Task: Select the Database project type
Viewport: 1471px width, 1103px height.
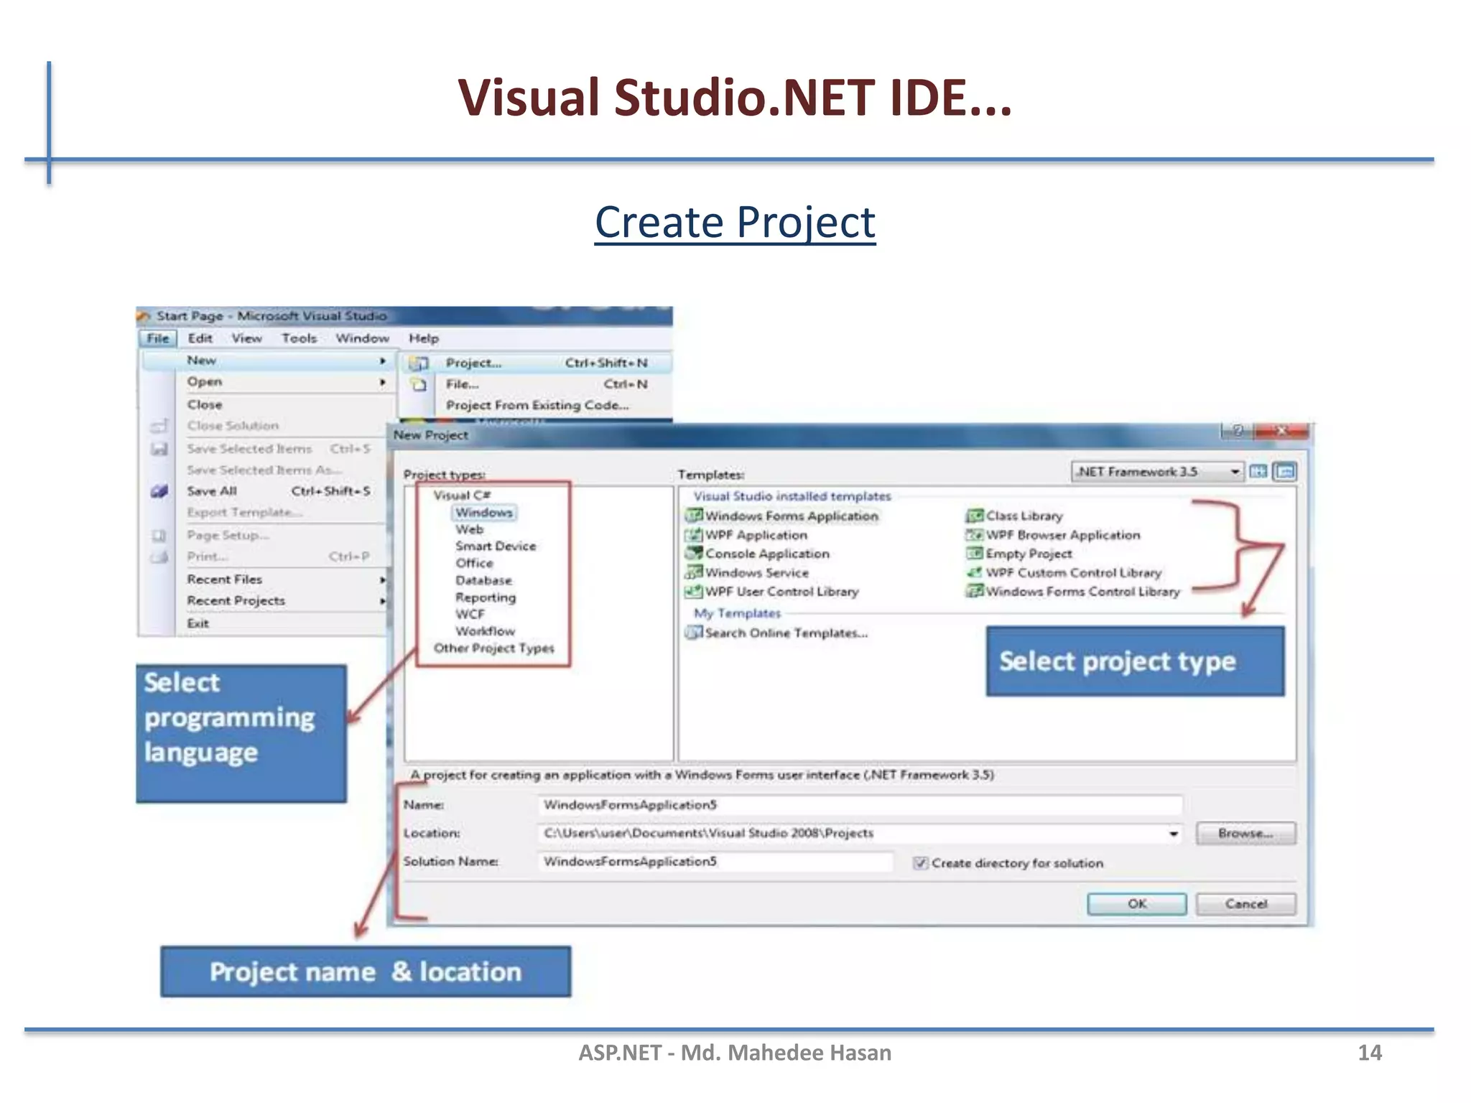Action: click(483, 580)
